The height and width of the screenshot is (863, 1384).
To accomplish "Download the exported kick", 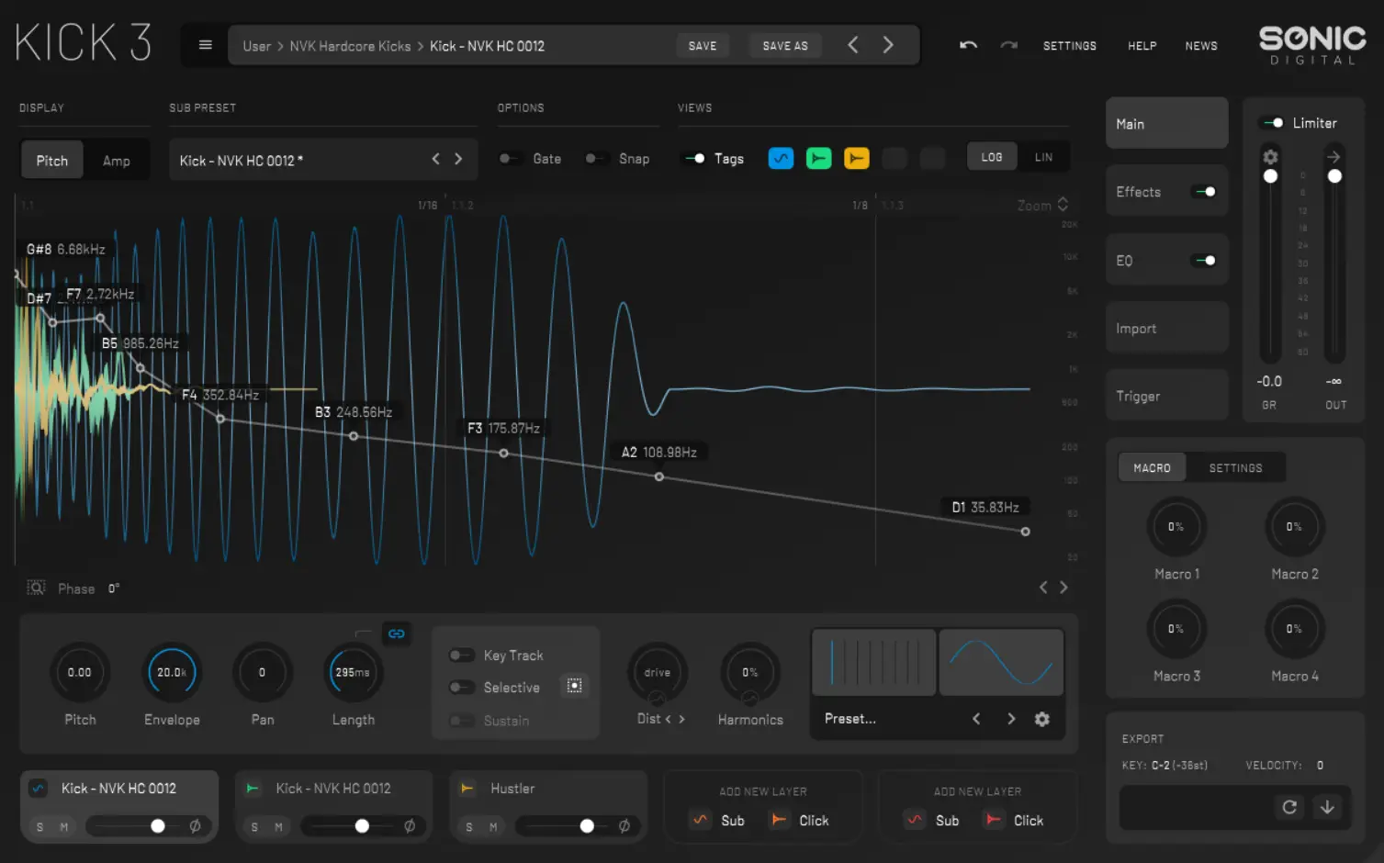I will (x=1327, y=807).
